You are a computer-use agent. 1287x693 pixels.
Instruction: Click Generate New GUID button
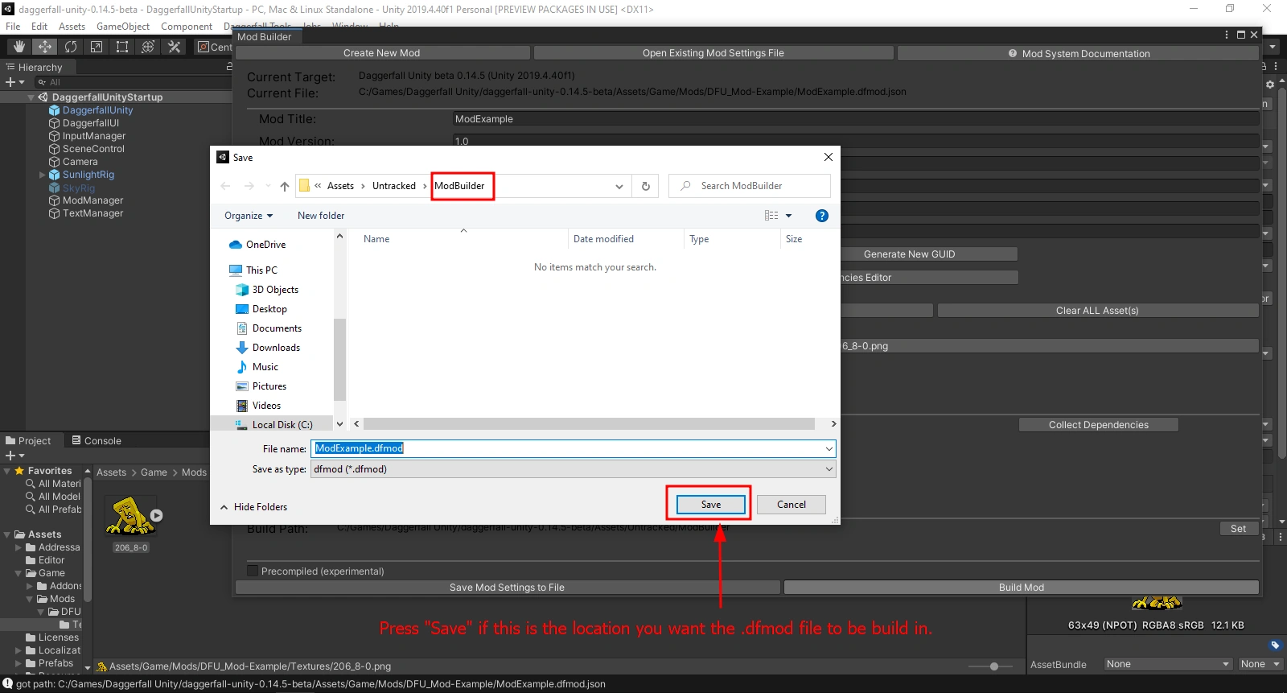pyautogui.click(x=909, y=254)
